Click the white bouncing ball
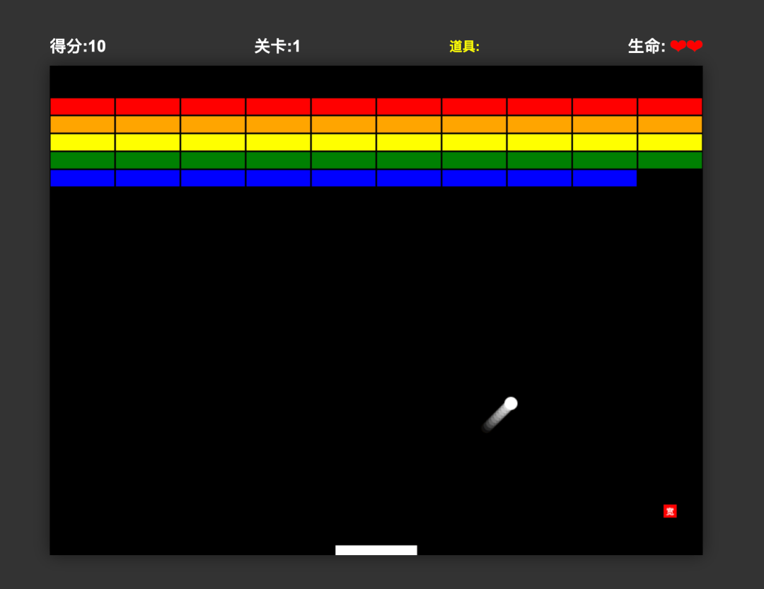Image resolution: width=764 pixels, height=589 pixels. 511,403
